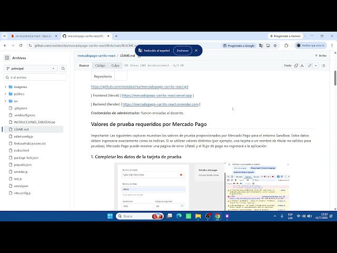Open the Windows Start menu
Image resolution: width=337 pixels, height=253 pixels.
tap(110, 216)
